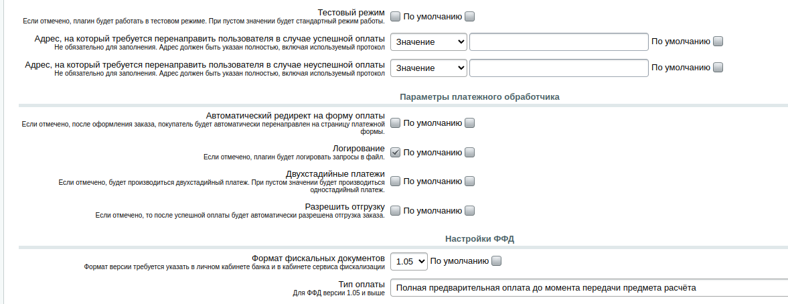
Task: Click the Настройки ФФД section header
Action: pyautogui.click(x=479, y=239)
